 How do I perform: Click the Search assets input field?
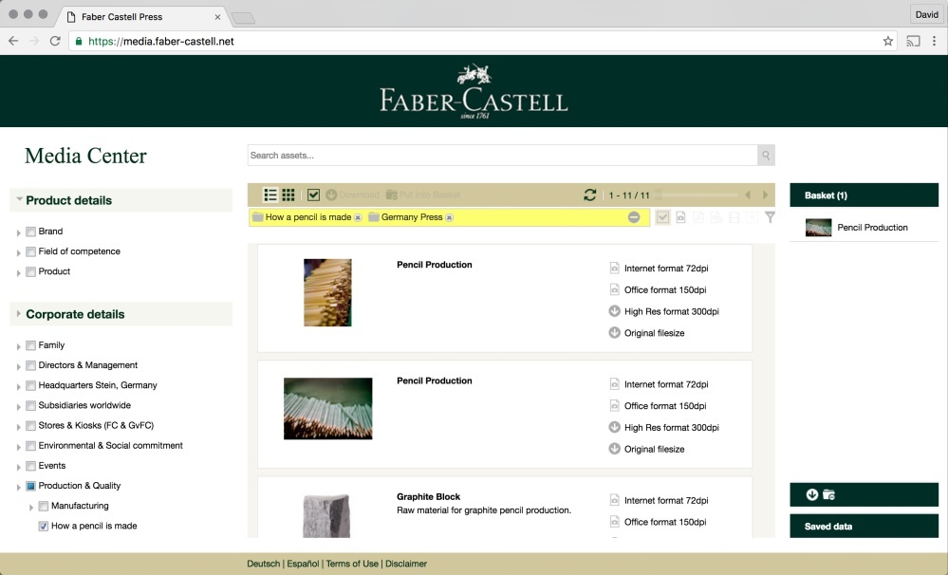tap(502, 156)
